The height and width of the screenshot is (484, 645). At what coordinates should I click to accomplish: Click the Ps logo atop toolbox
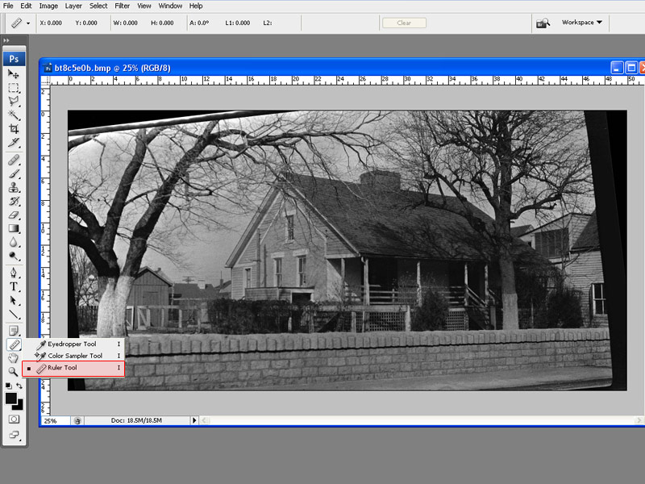(x=14, y=59)
